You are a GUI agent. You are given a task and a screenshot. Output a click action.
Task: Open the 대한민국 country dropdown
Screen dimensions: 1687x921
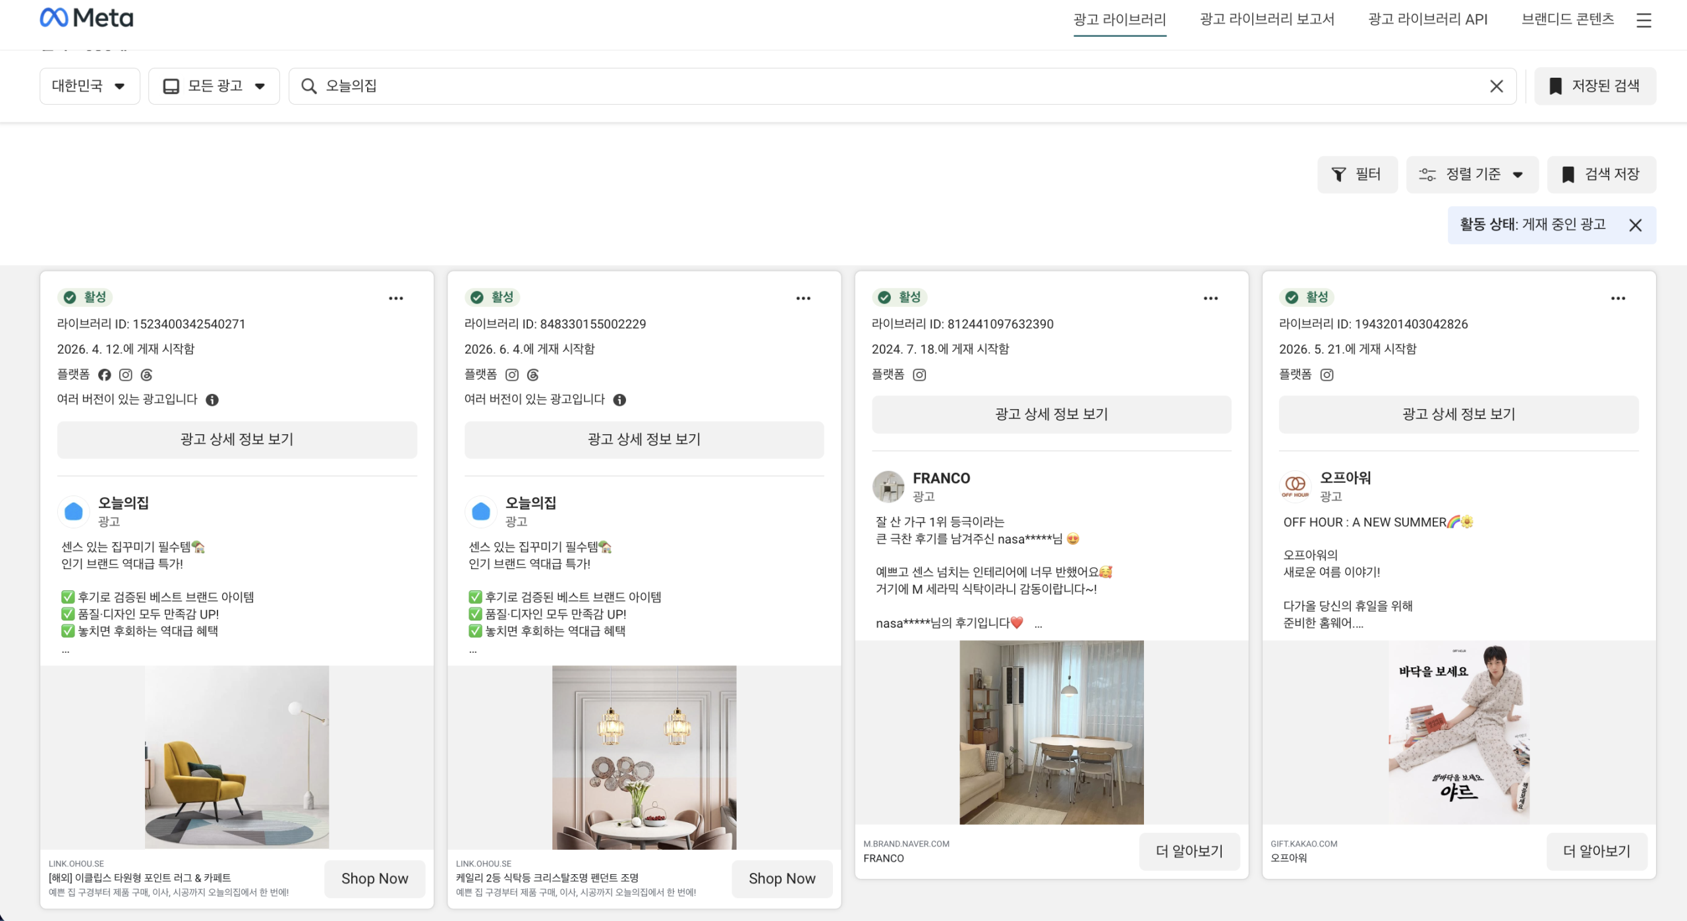(90, 86)
